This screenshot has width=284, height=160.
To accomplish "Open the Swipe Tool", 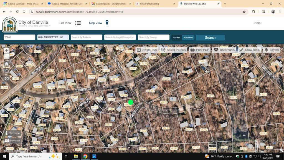I will tap(147, 50).
